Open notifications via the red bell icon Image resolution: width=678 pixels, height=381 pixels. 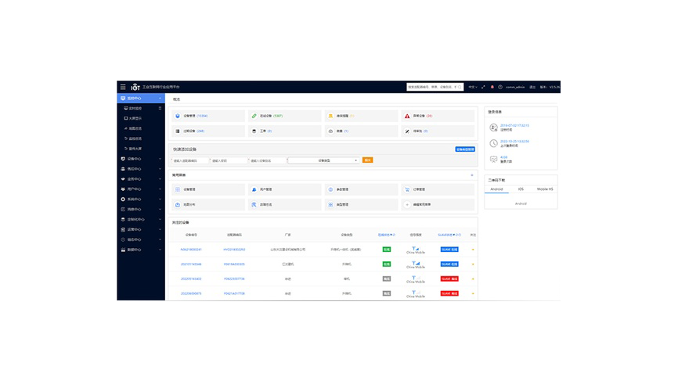492,87
